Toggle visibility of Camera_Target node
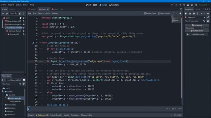211x118 pixels. (x=23, y=31)
